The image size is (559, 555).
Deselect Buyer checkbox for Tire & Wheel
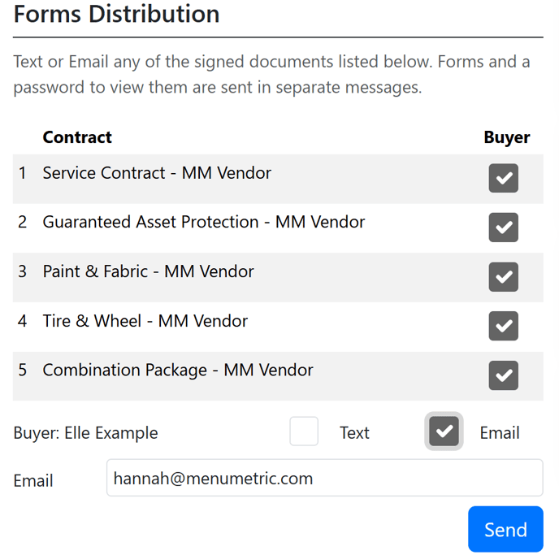504,326
